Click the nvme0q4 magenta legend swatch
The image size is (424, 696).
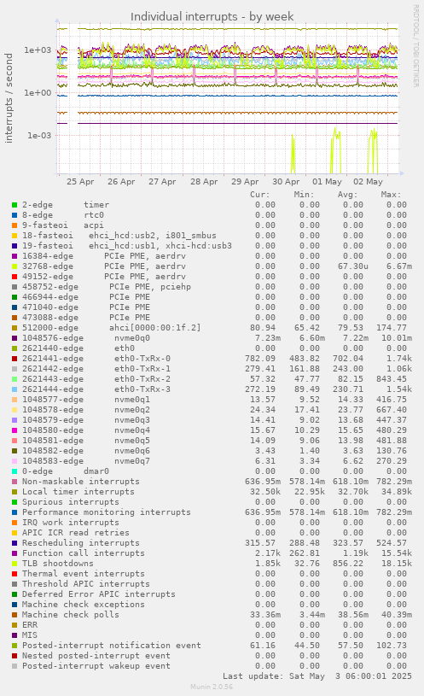coord(15,430)
